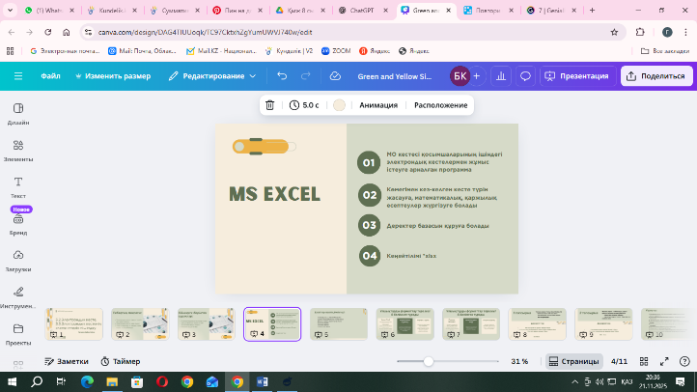Open the Анимация options
Screen dimensions: 697x392
378,105
